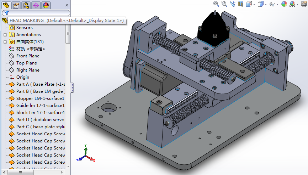Open the Edit Appearance color ball
Viewport: 308px width, 175px height.
pyautogui.click(x=284, y=4)
